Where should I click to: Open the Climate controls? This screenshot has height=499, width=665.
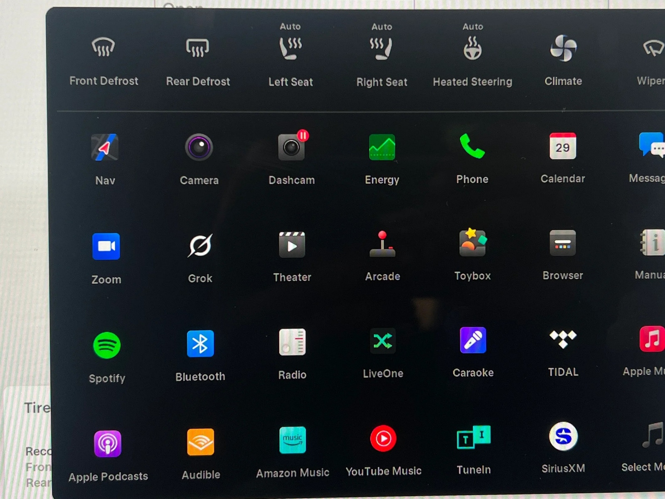[x=563, y=48]
